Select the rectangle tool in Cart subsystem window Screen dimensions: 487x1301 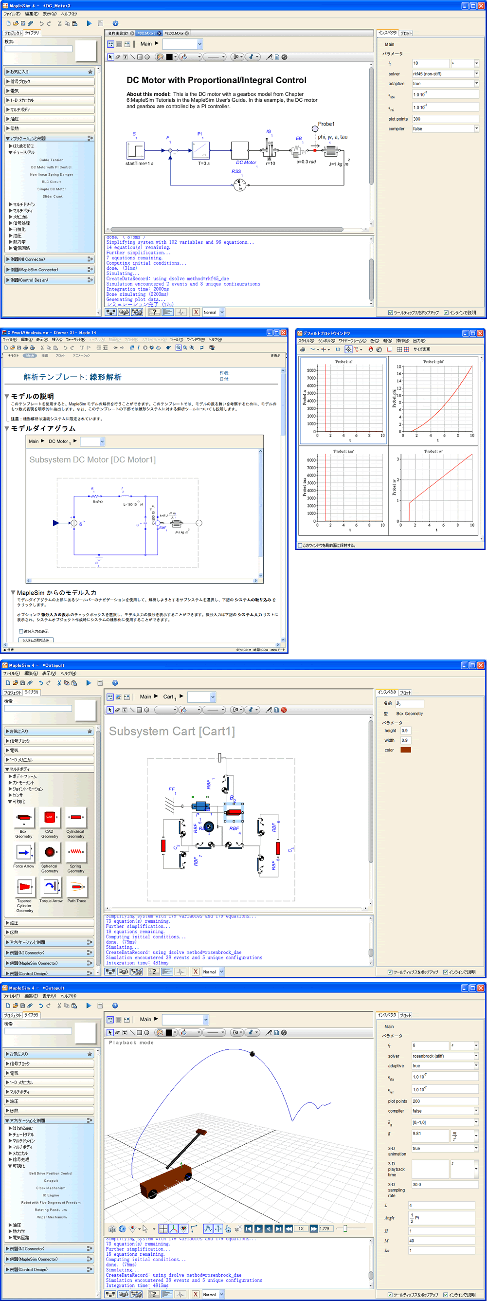pyautogui.click(x=139, y=710)
